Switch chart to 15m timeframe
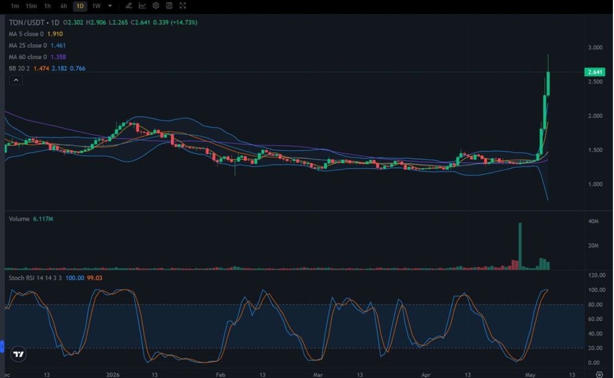Screen dimensions: 614x378 click(31, 6)
